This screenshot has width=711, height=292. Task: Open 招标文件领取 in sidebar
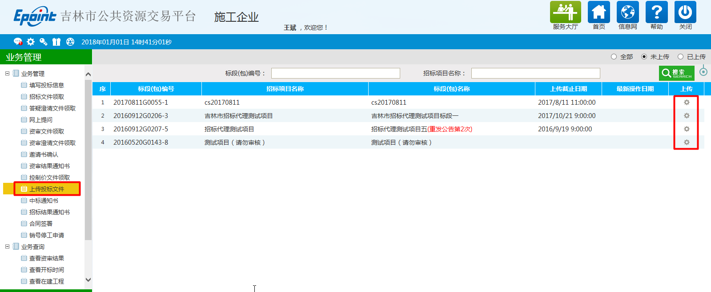point(47,97)
